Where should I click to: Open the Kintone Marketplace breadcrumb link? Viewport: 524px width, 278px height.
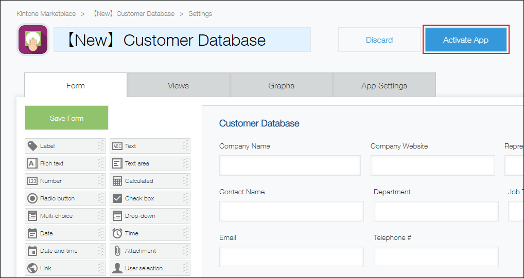coord(46,14)
